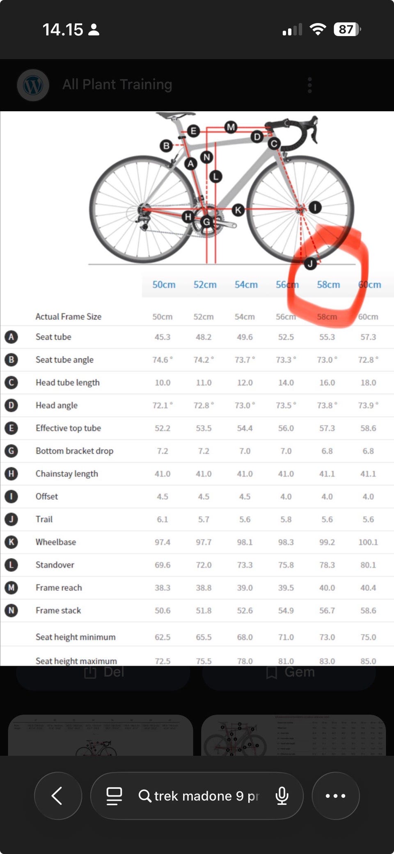Tap the battery indicator in status bar
394x854 pixels.
(347, 29)
